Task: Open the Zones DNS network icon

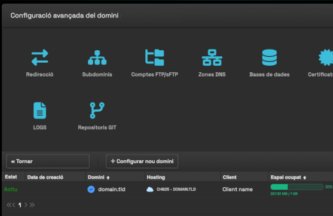Action: [x=212, y=57]
